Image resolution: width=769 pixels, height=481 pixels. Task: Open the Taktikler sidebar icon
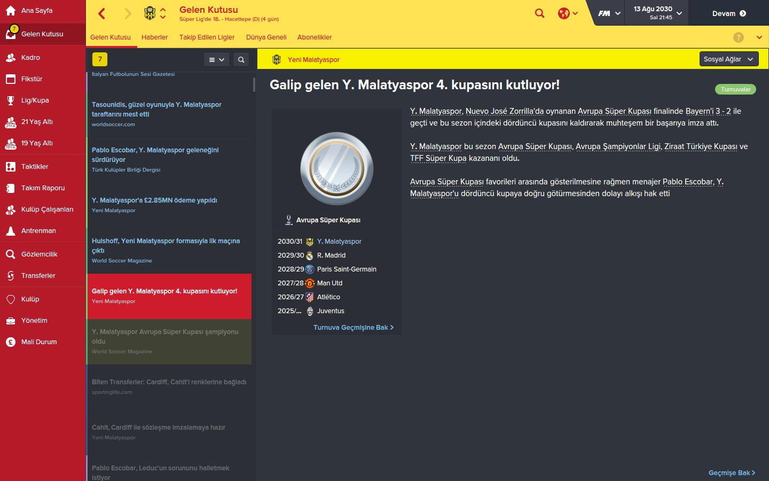(x=11, y=167)
